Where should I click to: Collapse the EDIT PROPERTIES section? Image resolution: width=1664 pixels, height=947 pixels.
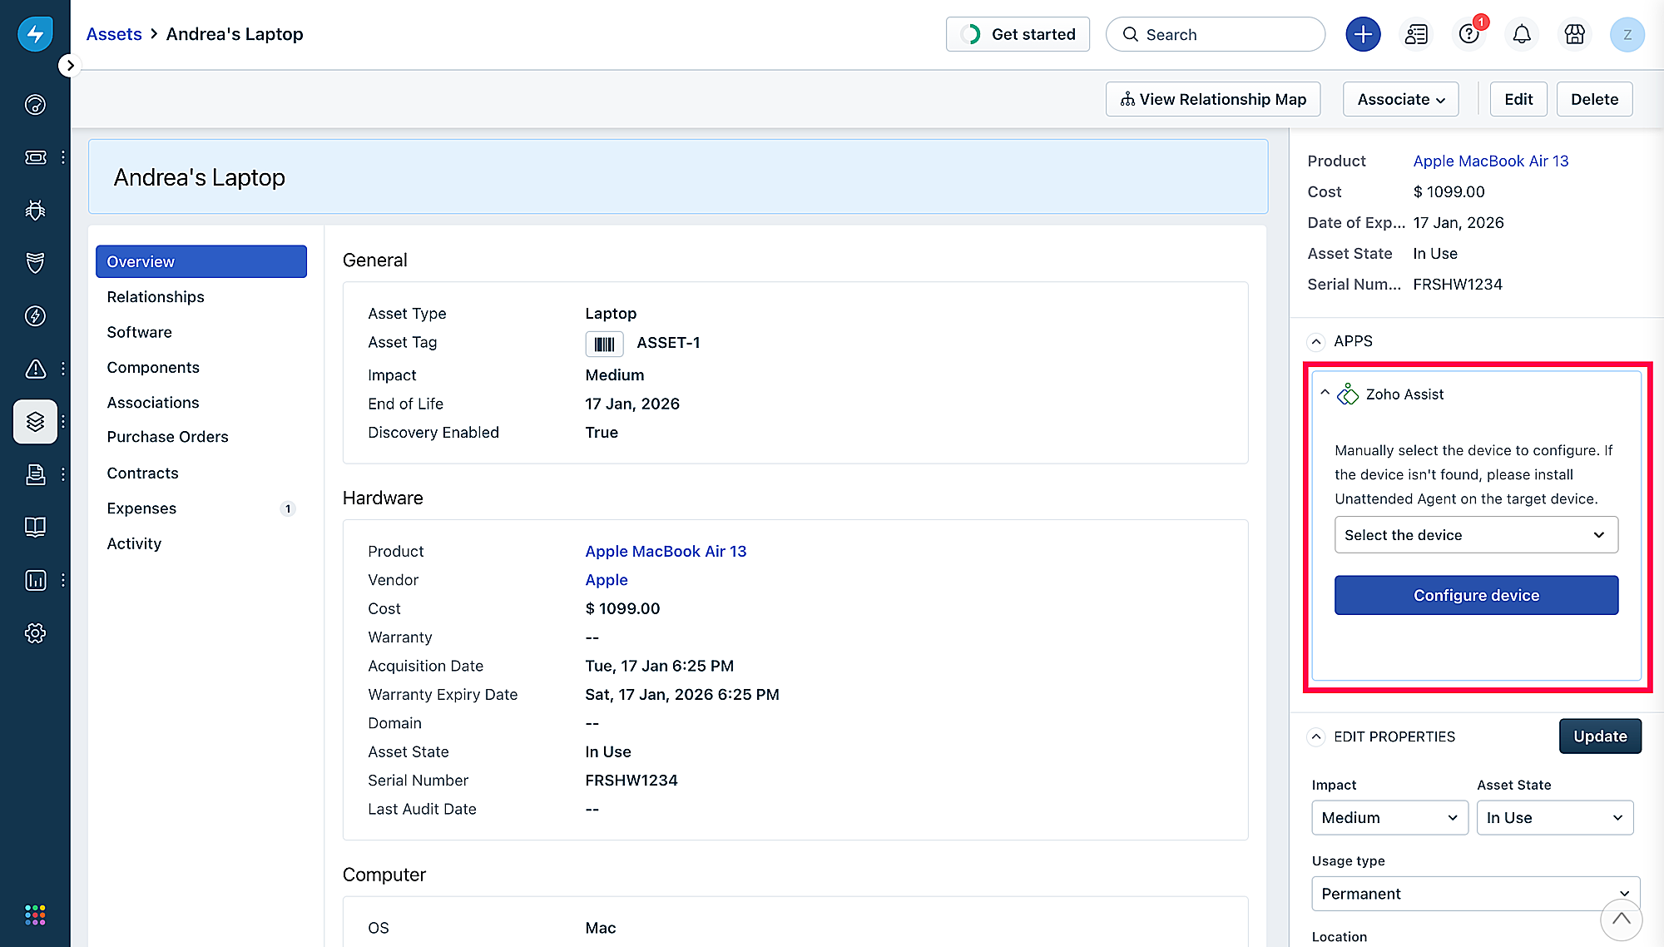[1316, 736]
